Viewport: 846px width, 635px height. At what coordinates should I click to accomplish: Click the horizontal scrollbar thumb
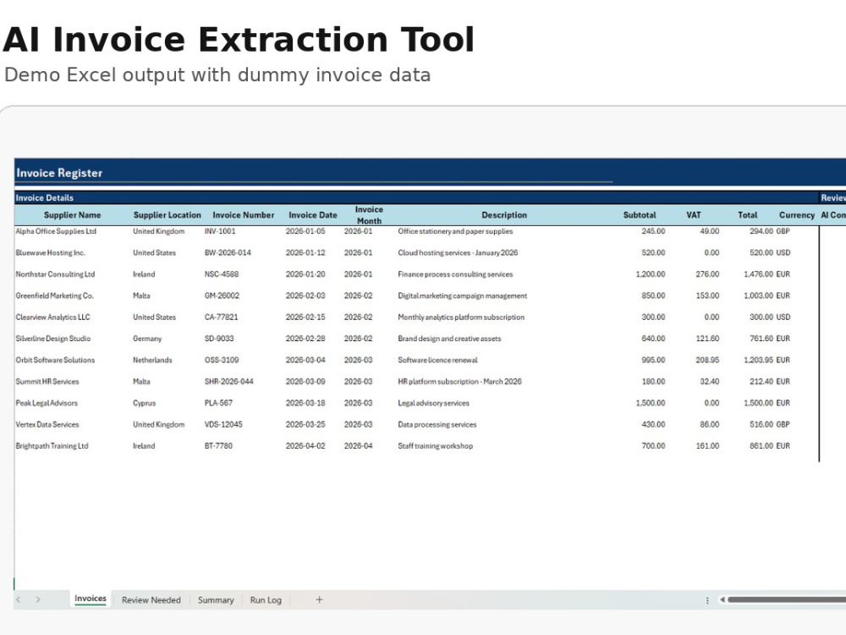tap(787, 599)
